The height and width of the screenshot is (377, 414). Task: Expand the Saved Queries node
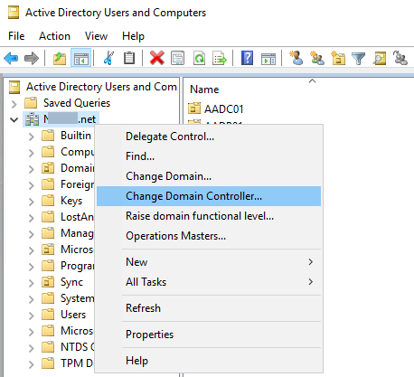click(14, 104)
